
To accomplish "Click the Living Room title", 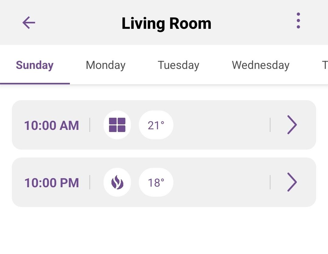I will tap(166, 23).
